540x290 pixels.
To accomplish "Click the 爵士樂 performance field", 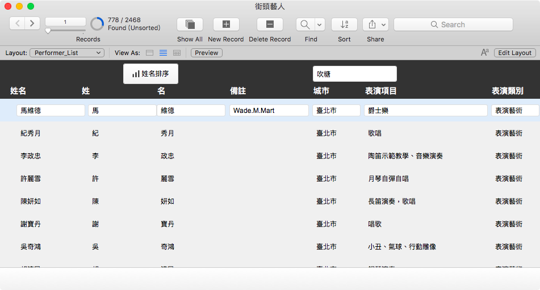I will pos(426,111).
